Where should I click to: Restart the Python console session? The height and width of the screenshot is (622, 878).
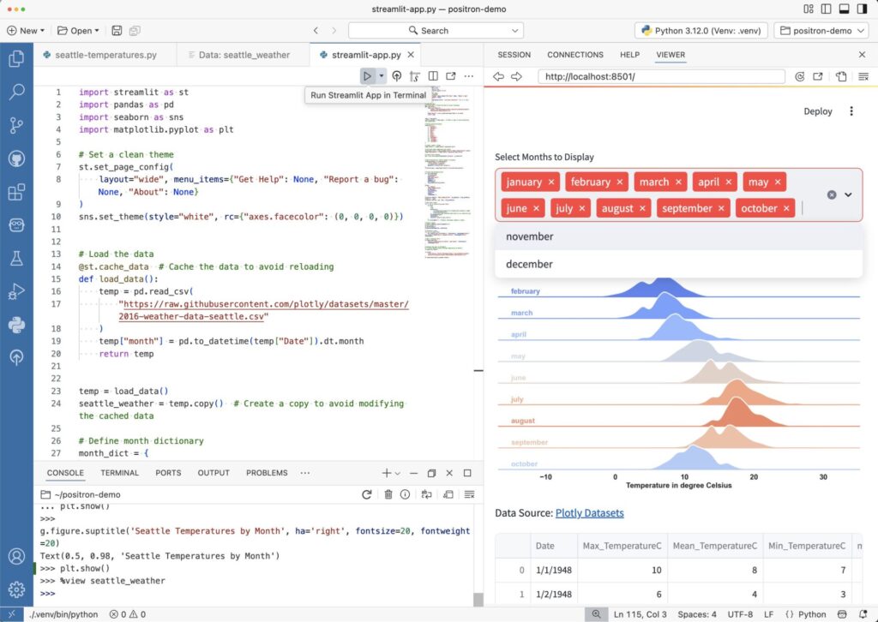(x=367, y=494)
